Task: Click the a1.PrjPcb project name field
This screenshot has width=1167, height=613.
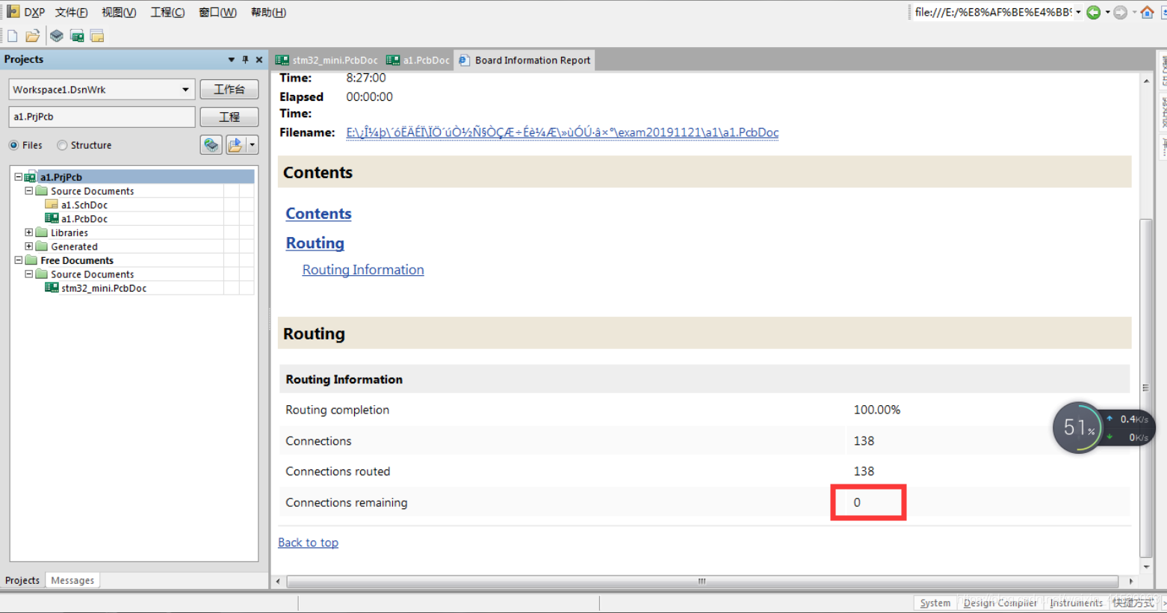Action: click(102, 117)
